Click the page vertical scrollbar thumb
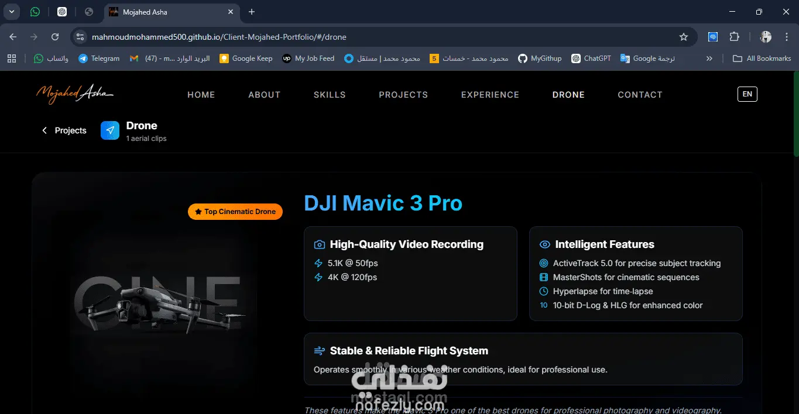 tap(796, 114)
